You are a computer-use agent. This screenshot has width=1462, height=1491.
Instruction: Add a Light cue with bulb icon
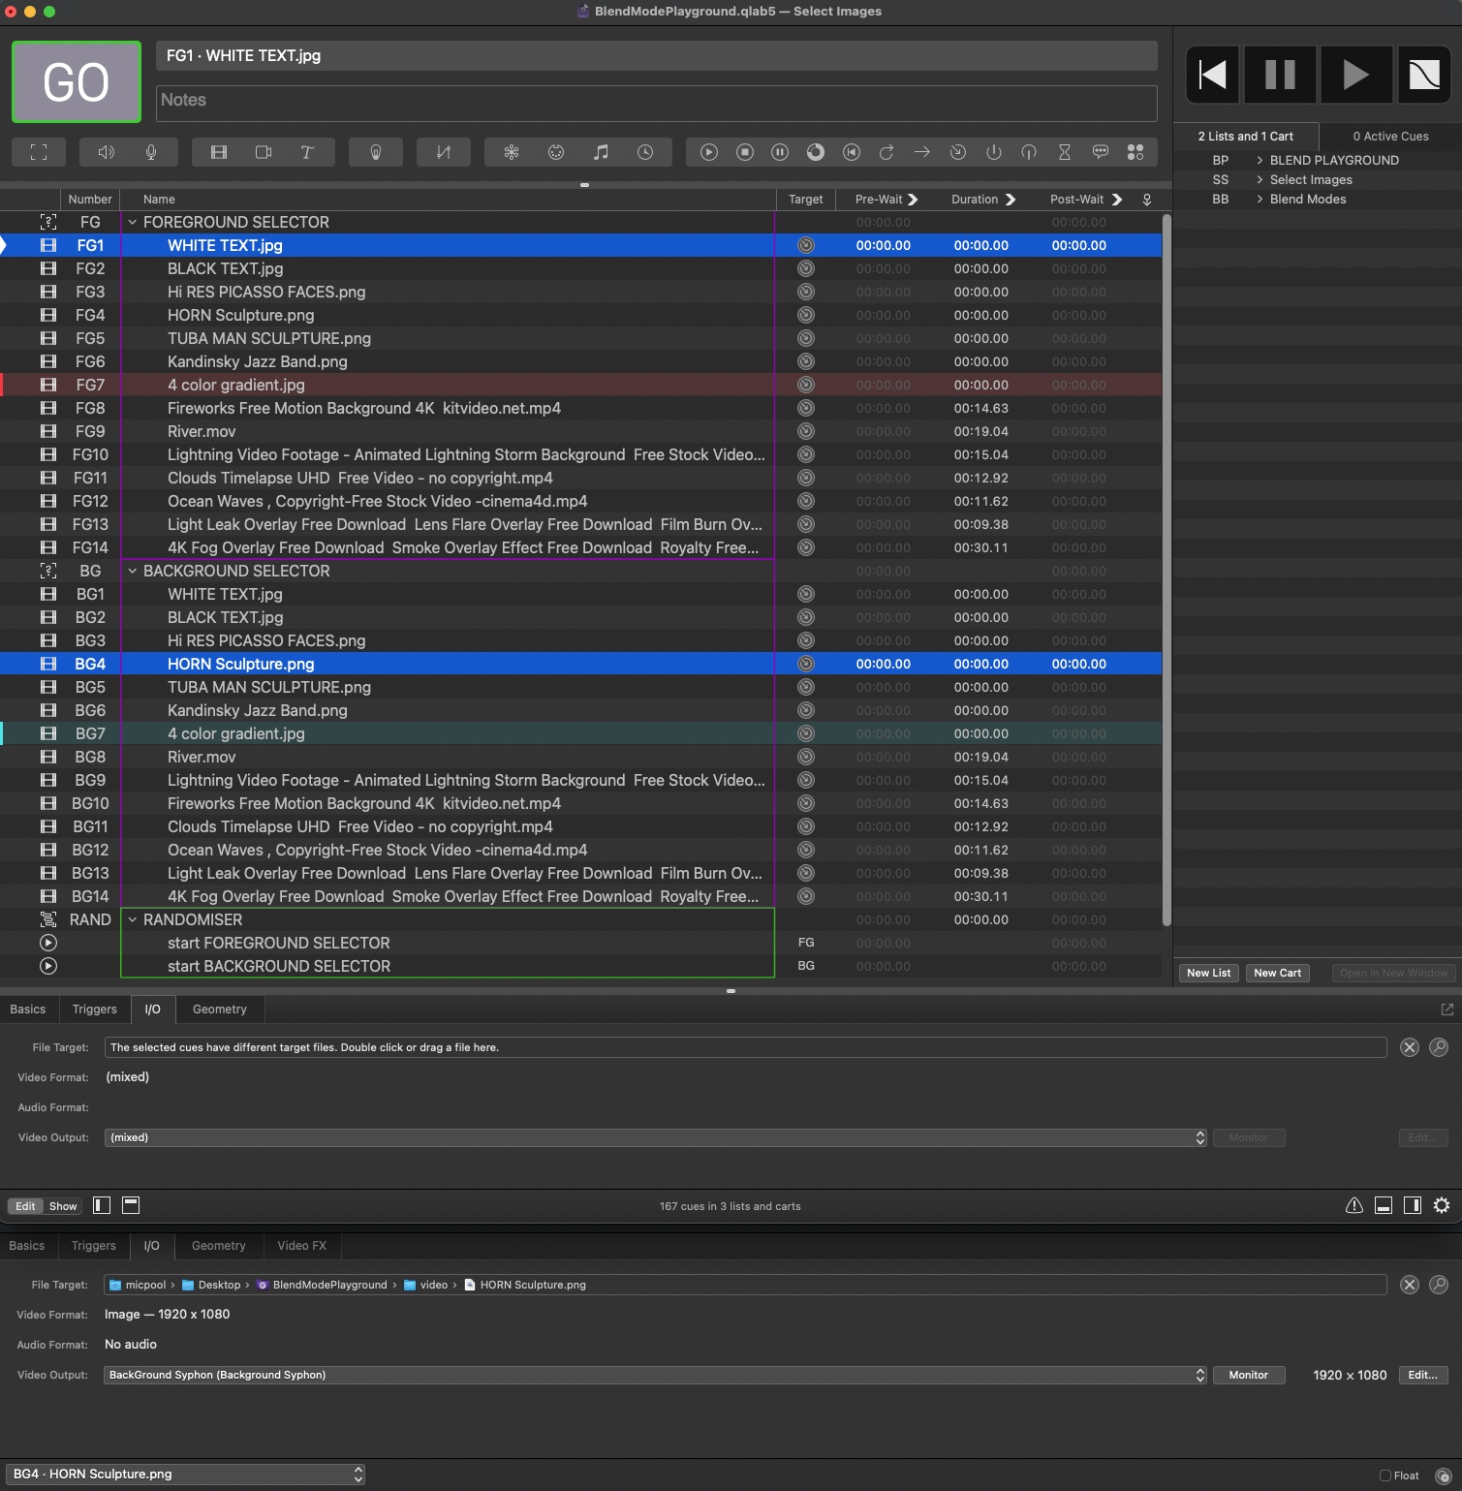click(x=376, y=152)
